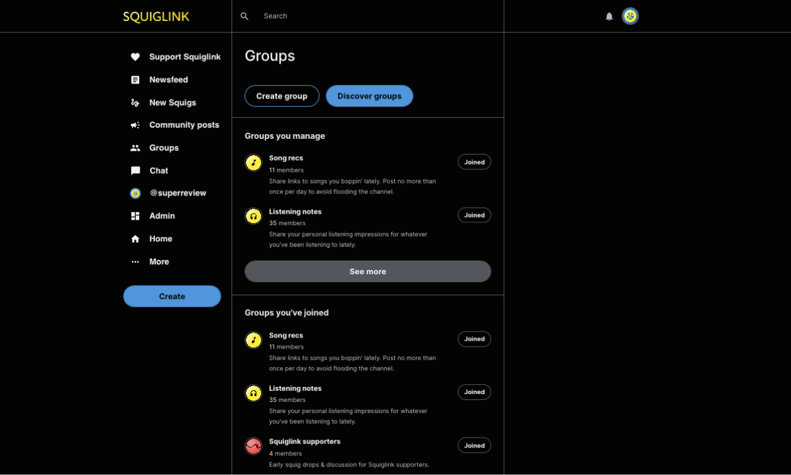
Task: Click the Support Squiglink heart icon
Action: click(x=135, y=57)
